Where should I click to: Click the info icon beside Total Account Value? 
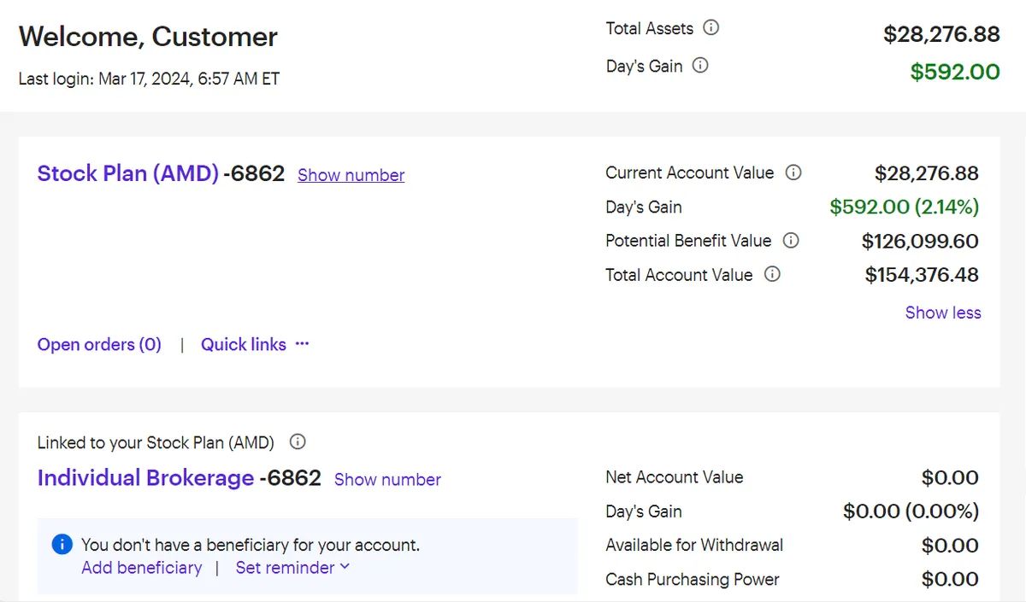point(772,275)
